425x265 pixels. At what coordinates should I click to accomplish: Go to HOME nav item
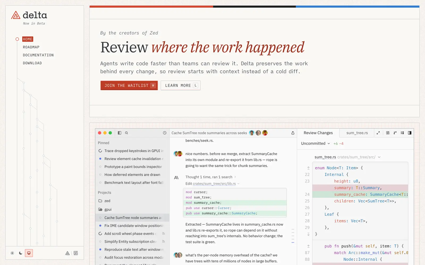(x=28, y=39)
